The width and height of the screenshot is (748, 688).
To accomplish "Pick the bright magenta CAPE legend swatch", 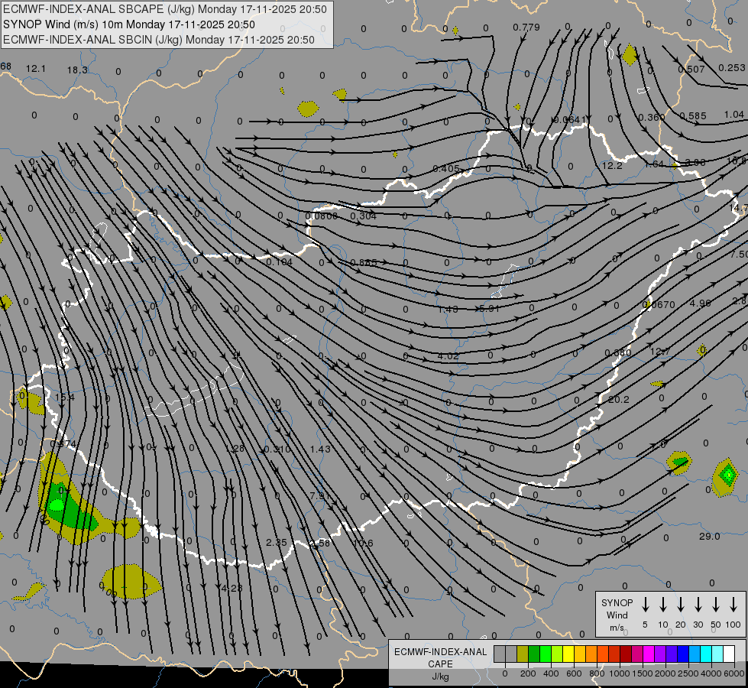I will coord(649,654).
